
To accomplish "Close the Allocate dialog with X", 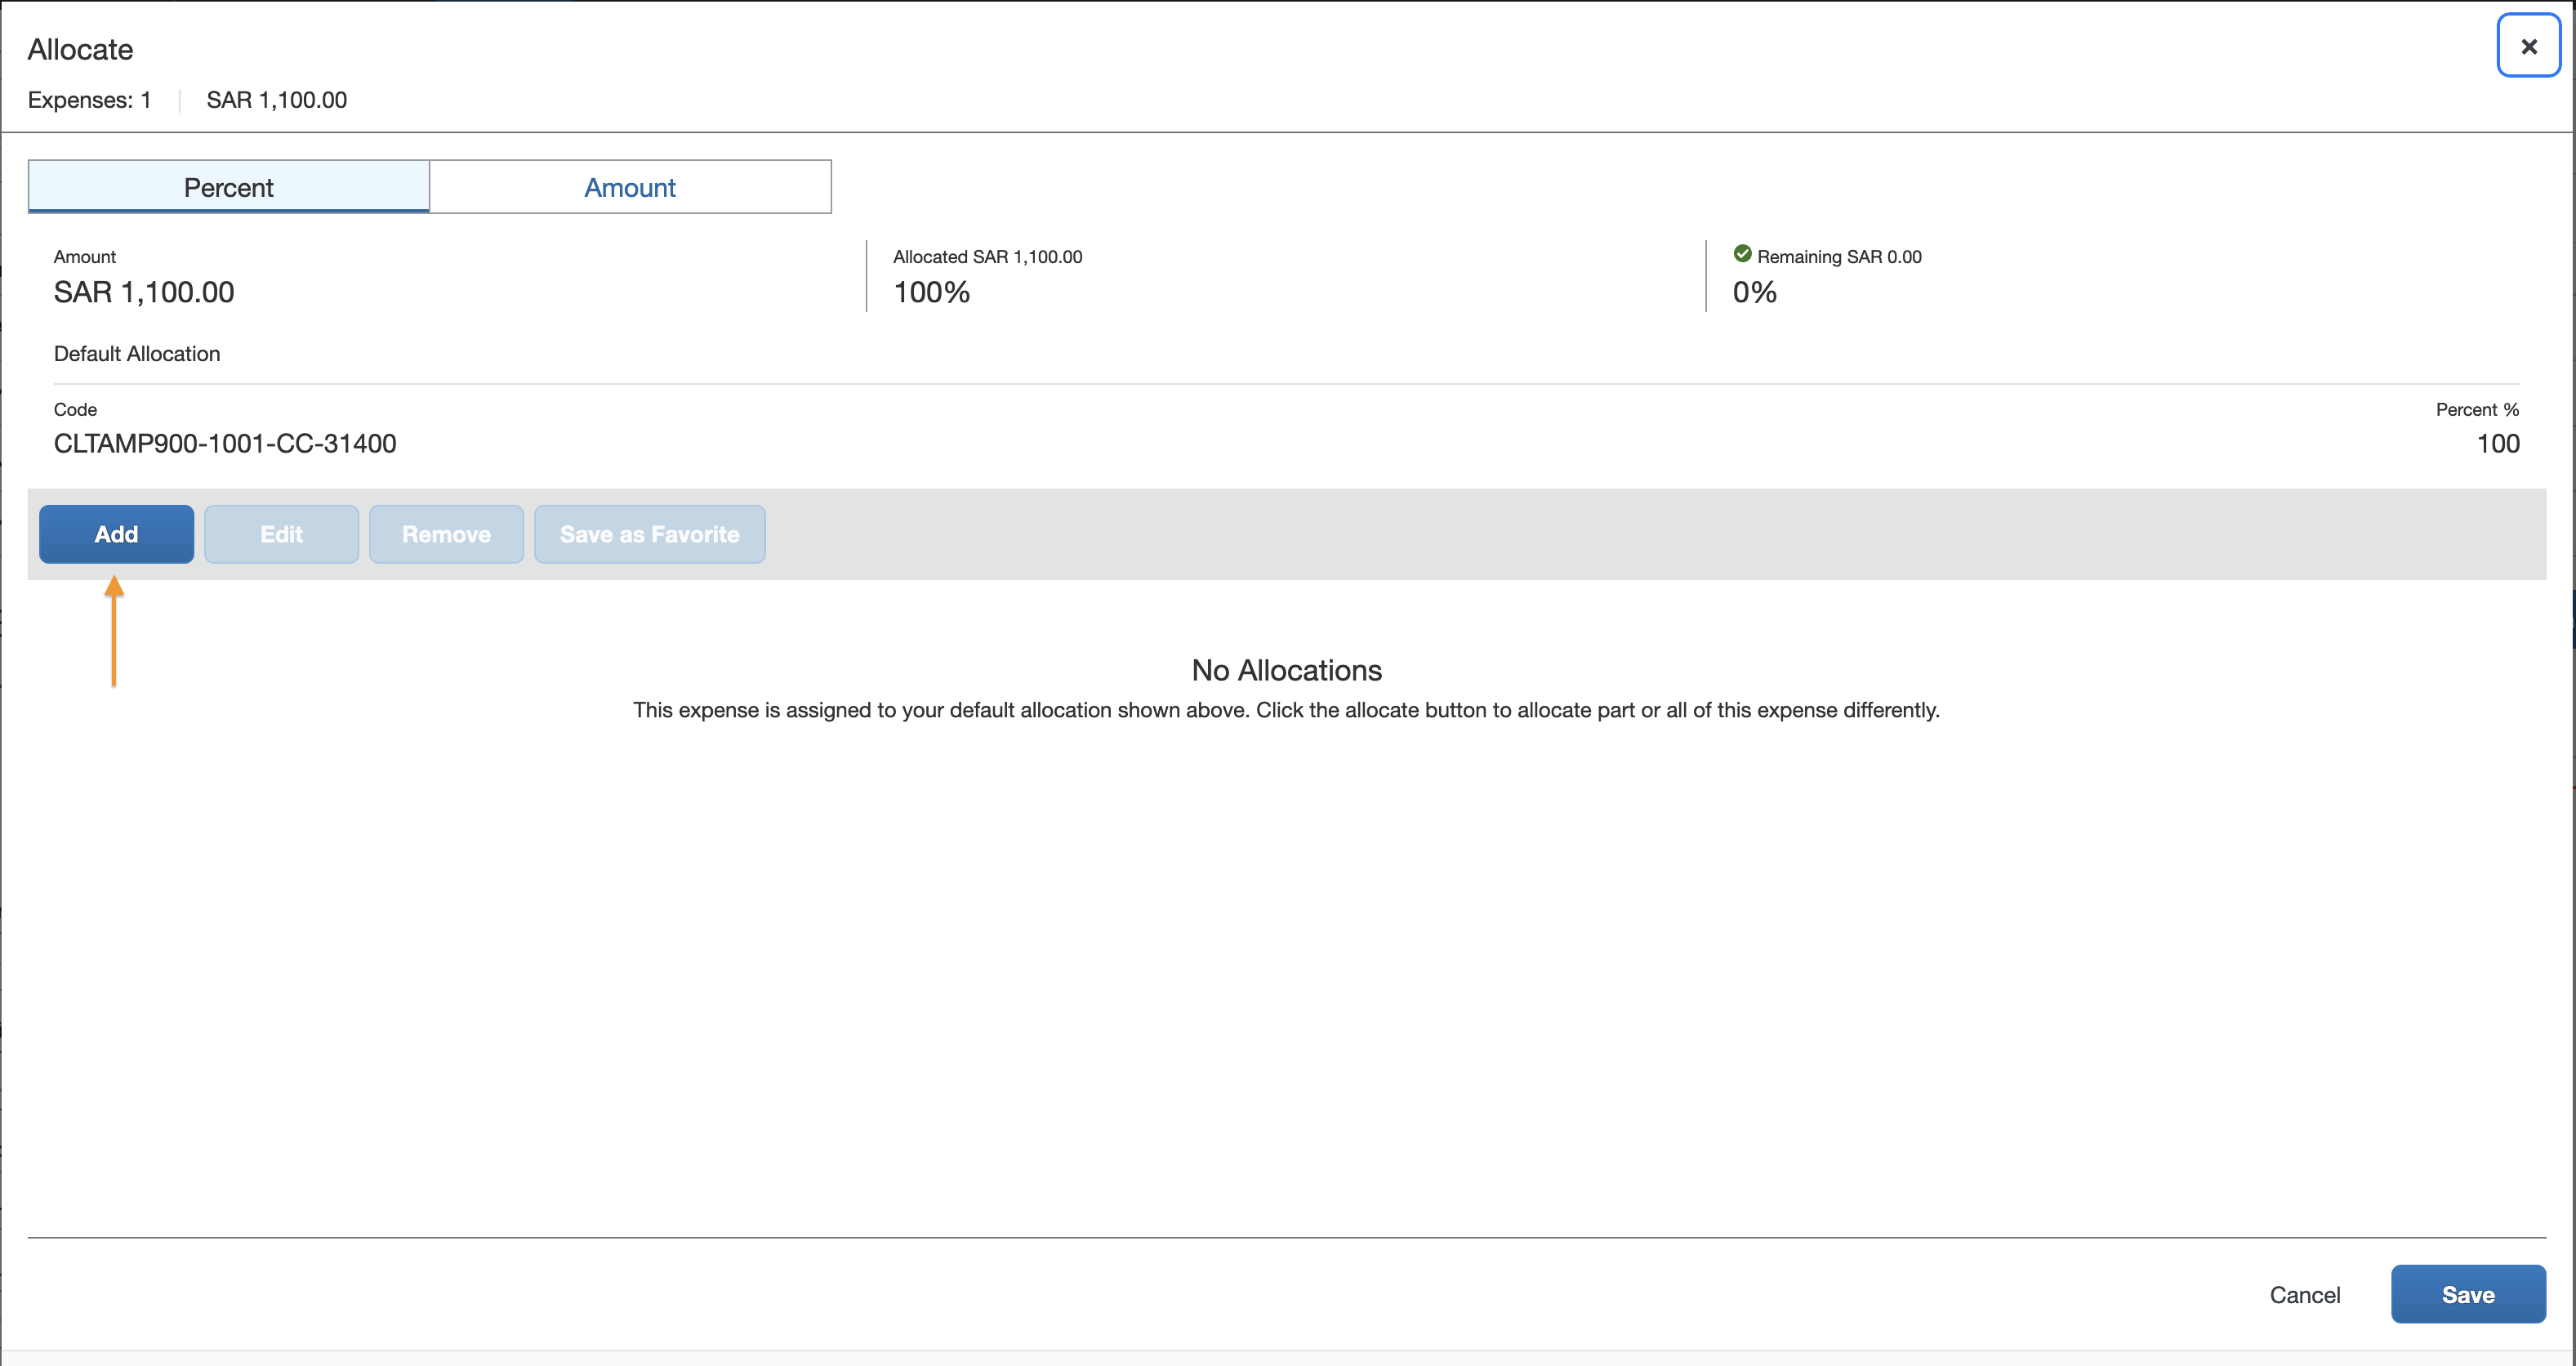I will 2528,46.
